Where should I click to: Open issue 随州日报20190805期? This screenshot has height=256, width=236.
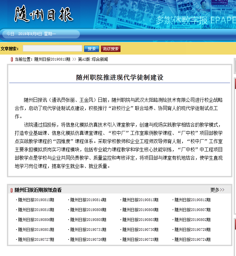(88, 220)
